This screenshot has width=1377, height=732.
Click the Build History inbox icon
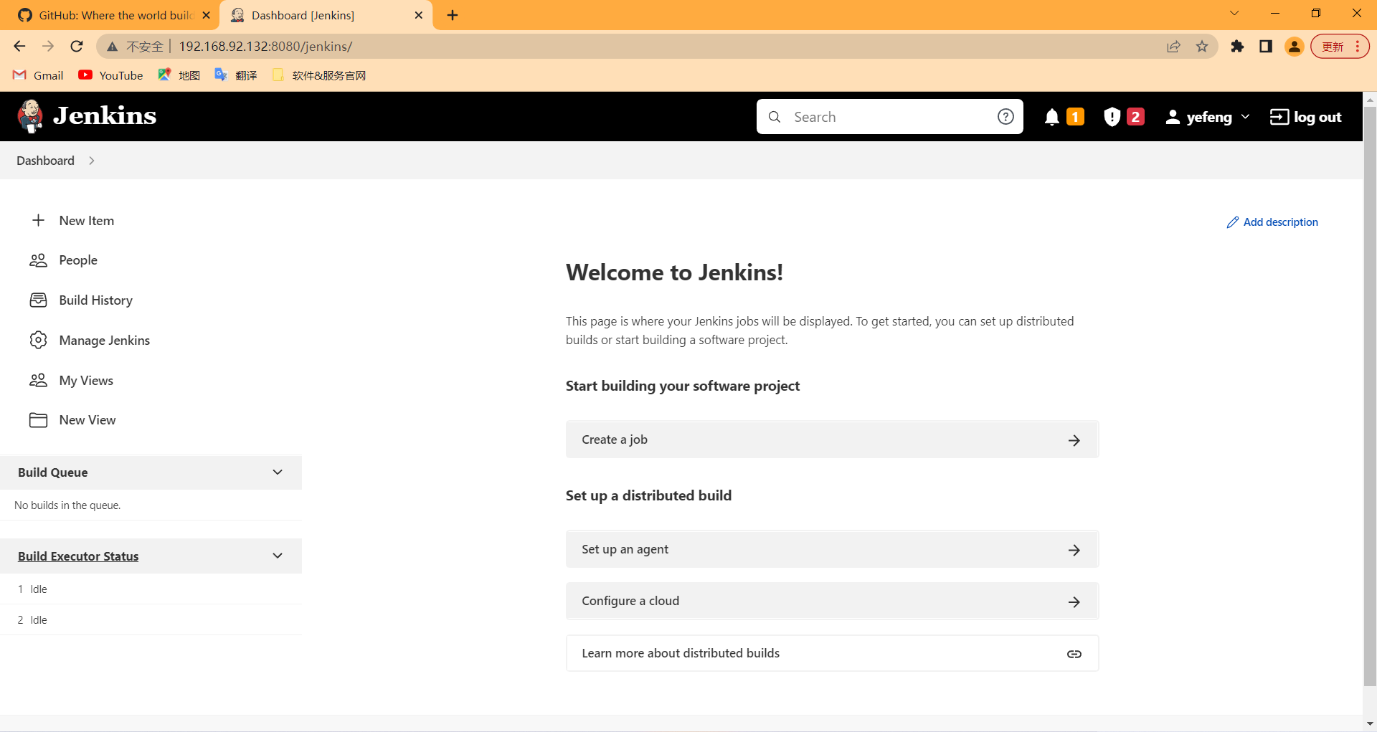(39, 300)
